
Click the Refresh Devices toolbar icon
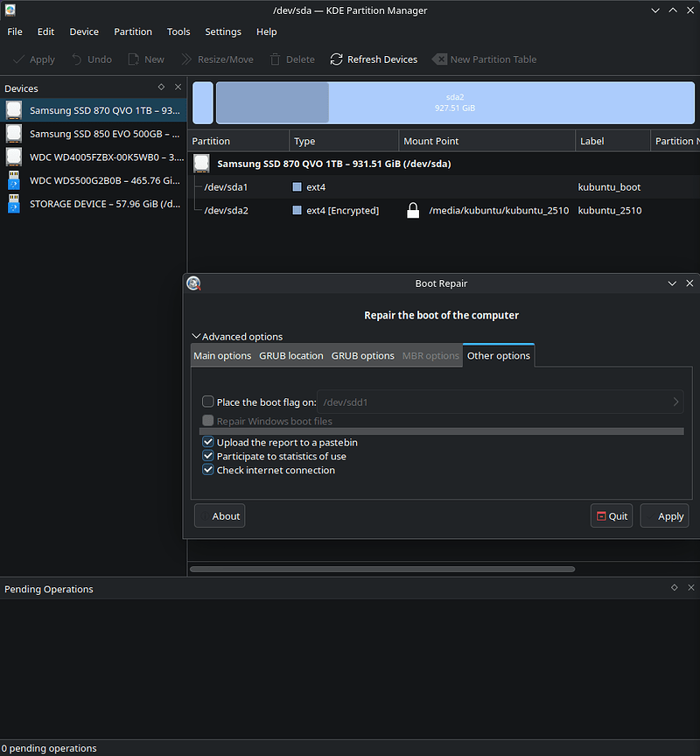336,59
